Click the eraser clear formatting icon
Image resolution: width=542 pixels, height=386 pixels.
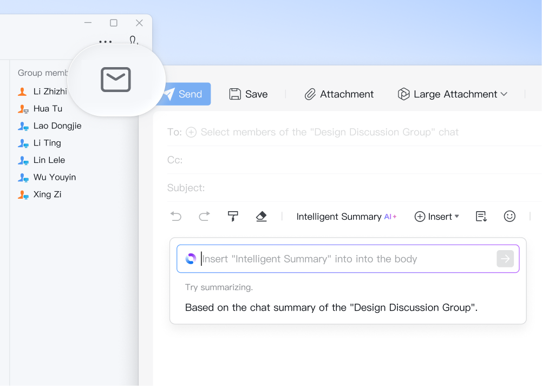click(262, 217)
